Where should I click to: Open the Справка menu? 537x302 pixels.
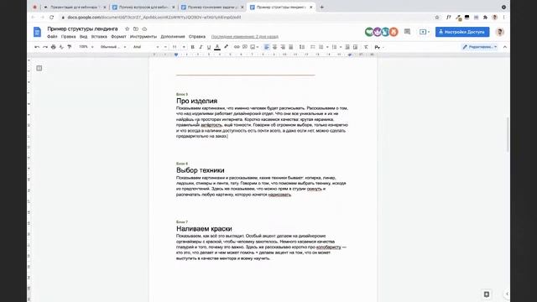coord(197,37)
